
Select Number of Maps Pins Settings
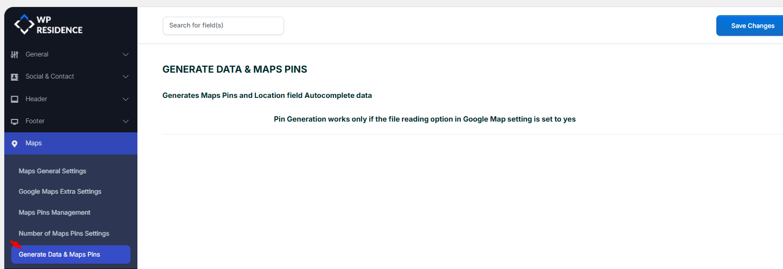[x=64, y=233]
